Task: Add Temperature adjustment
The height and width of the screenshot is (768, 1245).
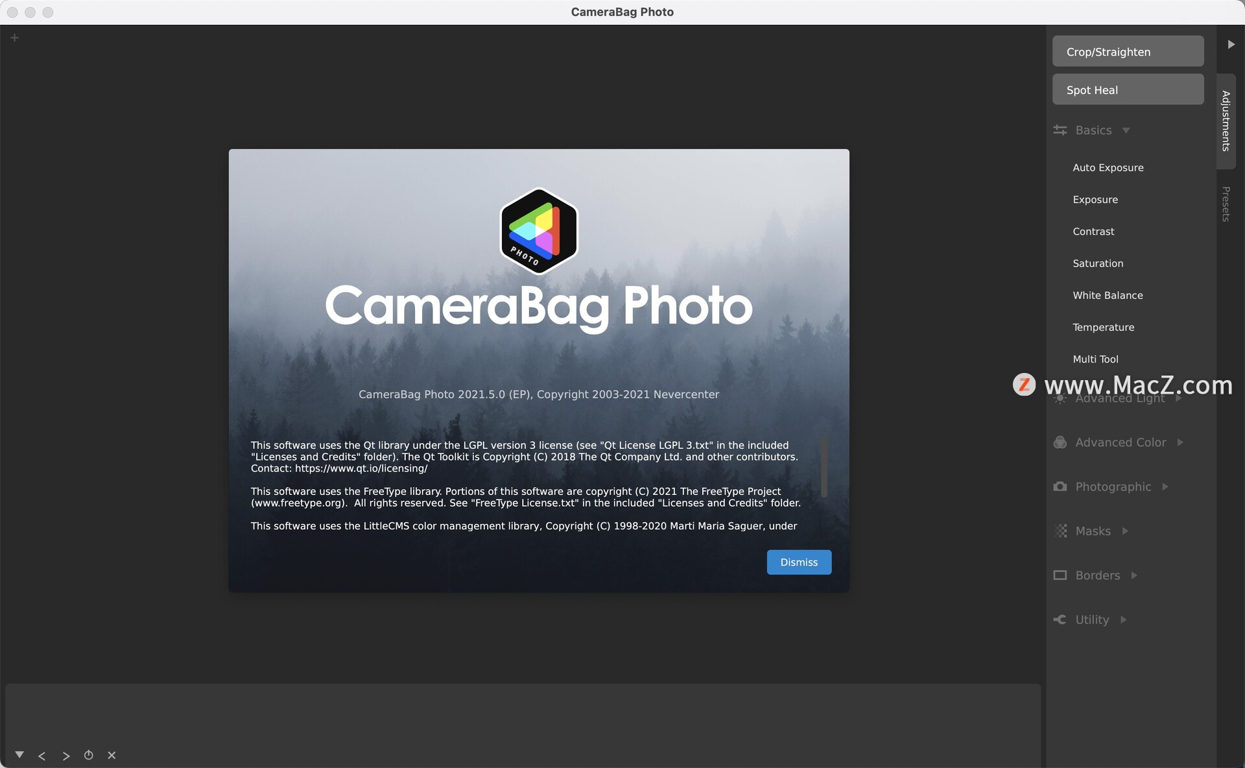Action: [x=1103, y=327]
